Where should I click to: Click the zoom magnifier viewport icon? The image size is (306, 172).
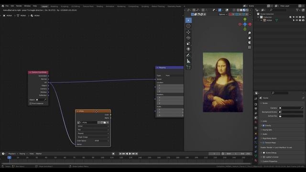(x=250, y=33)
